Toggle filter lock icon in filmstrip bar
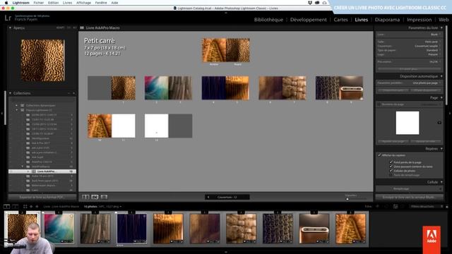452x254 pixels. point(447,207)
